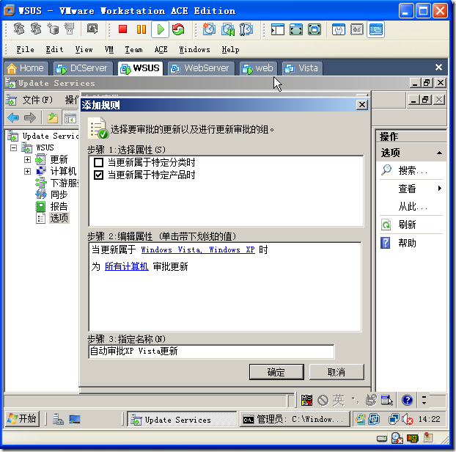The height and width of the screenshot is (452, 456).
Task: Collapse the 选项 actions section arrow
Action: [439, 153]
